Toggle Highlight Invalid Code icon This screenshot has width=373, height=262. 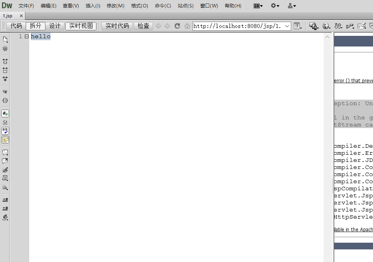tap(5, 122)
